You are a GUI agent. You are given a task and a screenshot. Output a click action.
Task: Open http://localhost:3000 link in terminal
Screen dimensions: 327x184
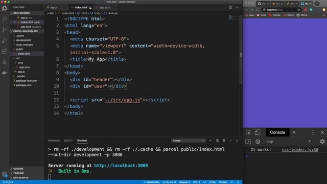121,166
